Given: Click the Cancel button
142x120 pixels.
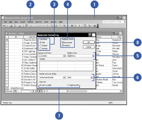Looking at the screenshot, I should tap(89, 47).
